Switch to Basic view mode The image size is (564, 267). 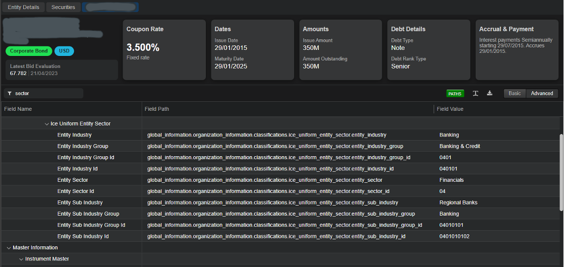[x=515, y=93]
